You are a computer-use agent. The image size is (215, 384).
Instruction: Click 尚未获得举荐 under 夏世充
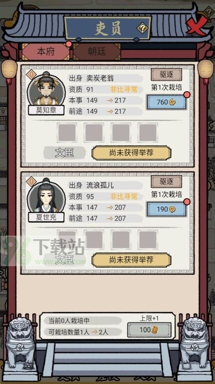click(x=131, y=260)
